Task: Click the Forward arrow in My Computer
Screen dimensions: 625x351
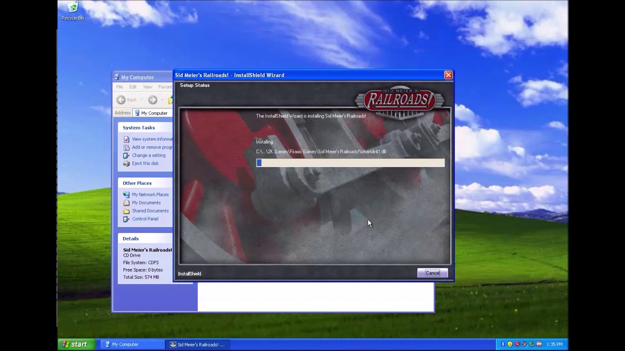Action: coord(153,100)
